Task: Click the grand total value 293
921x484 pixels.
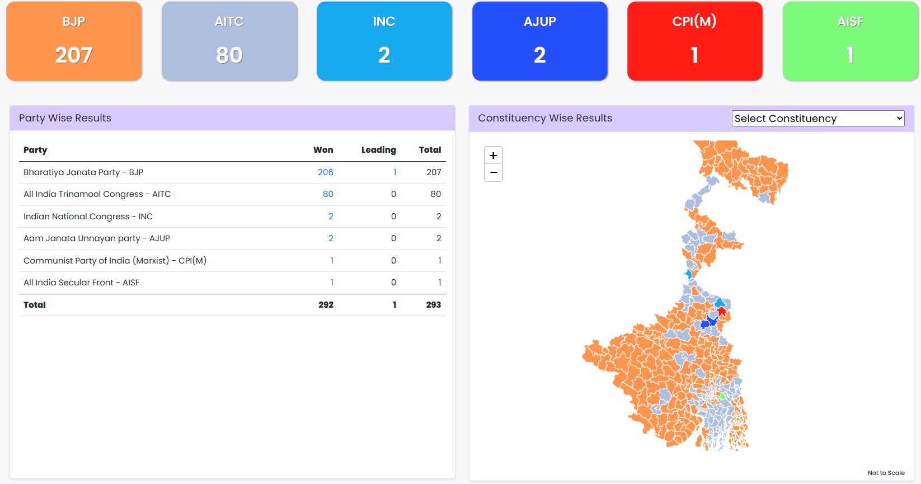Action: coord(434,305)
